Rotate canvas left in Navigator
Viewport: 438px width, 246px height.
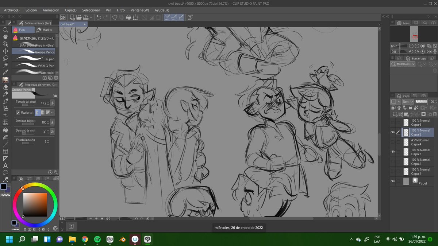411,52
